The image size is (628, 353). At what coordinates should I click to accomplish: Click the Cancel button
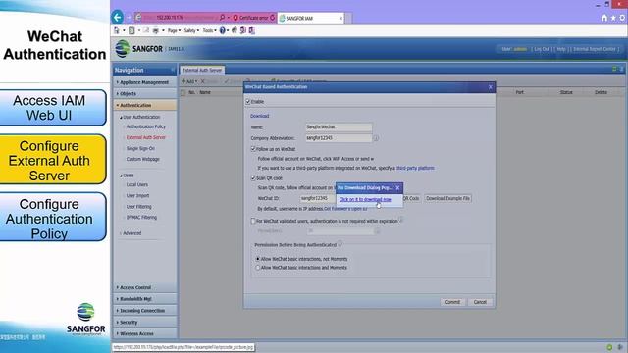click(x=480, y=302)
